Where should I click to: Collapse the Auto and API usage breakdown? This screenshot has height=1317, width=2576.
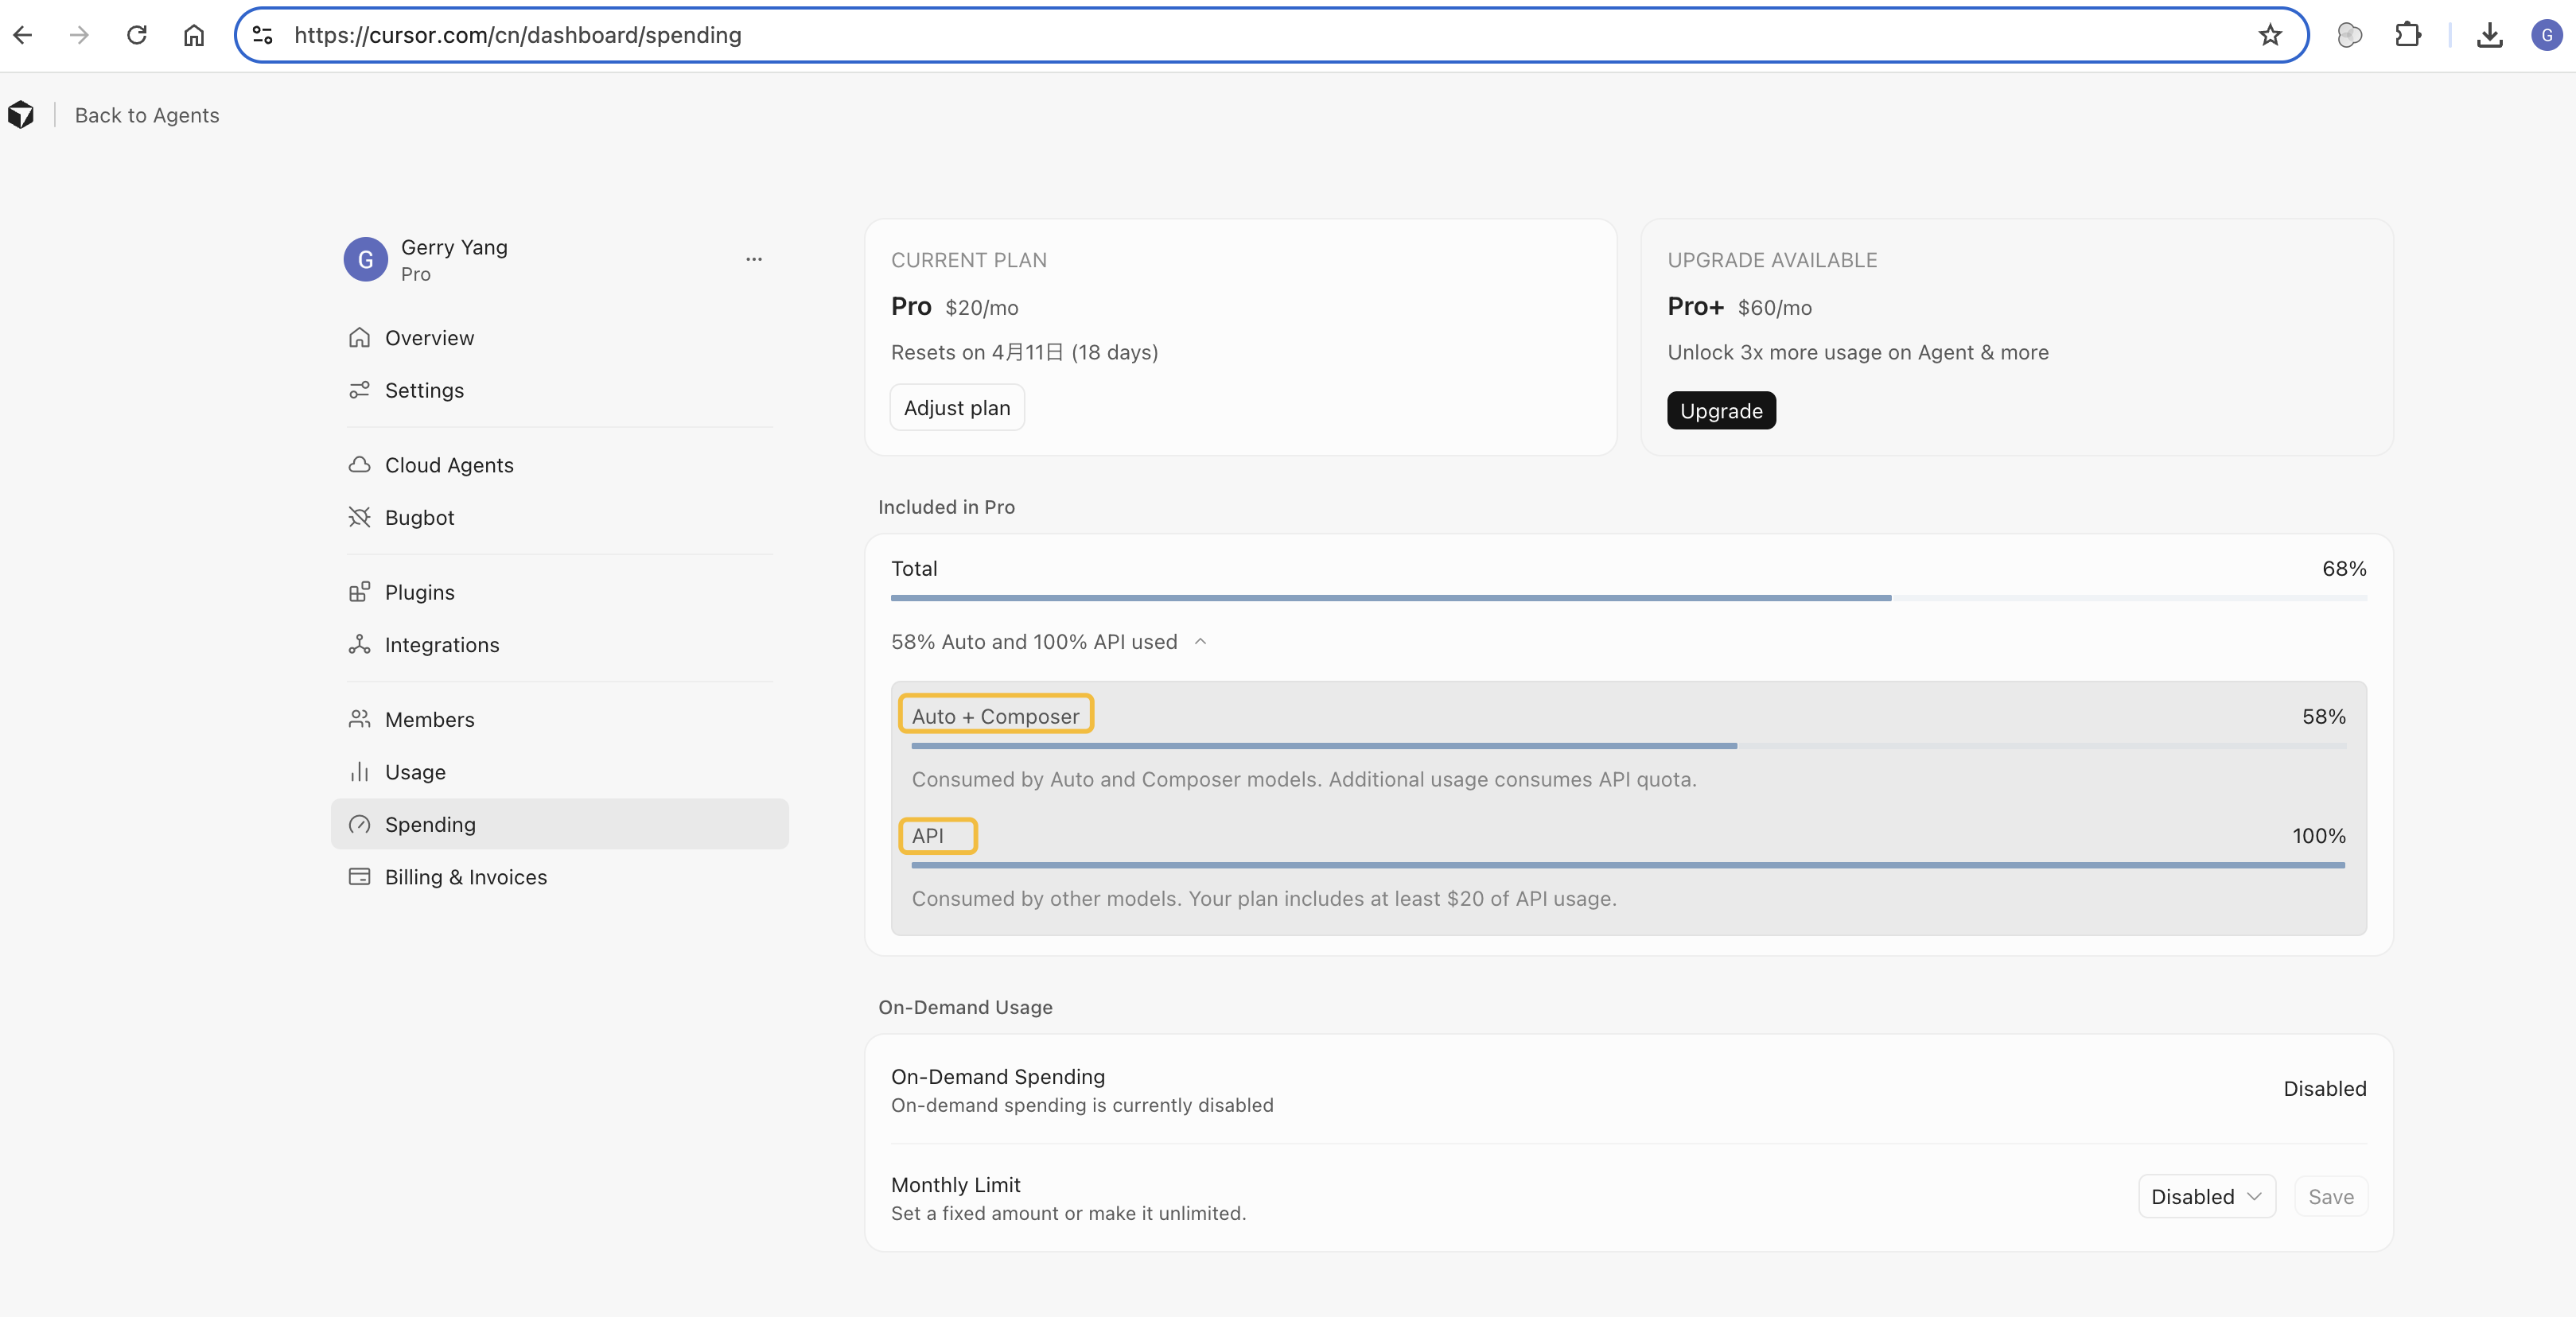(x=1201, y=642)
